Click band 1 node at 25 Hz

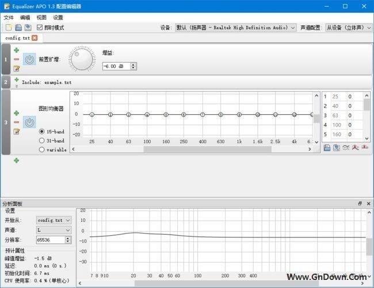pos(92,114)
